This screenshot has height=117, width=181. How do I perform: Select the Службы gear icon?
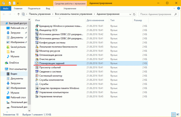tap(37, 84)
